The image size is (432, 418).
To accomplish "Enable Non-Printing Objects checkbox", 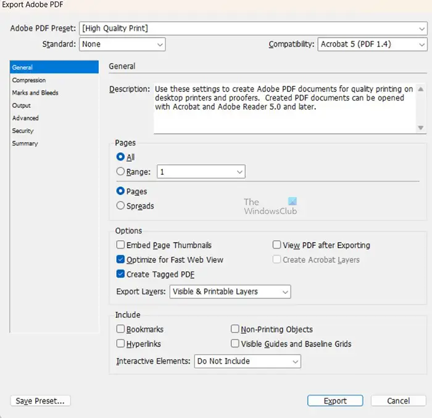I will tap(235, 329).
